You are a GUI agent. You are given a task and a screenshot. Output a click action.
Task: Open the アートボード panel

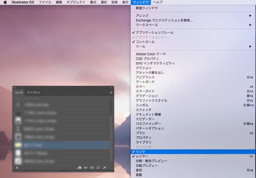pos(193,82)
